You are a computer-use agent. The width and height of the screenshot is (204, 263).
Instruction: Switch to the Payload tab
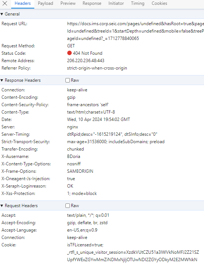(x=45, y=3)
